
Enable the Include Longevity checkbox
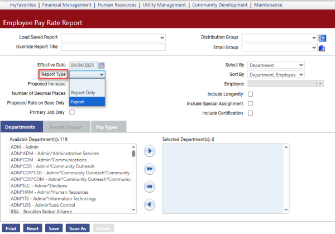pos(250,94)
